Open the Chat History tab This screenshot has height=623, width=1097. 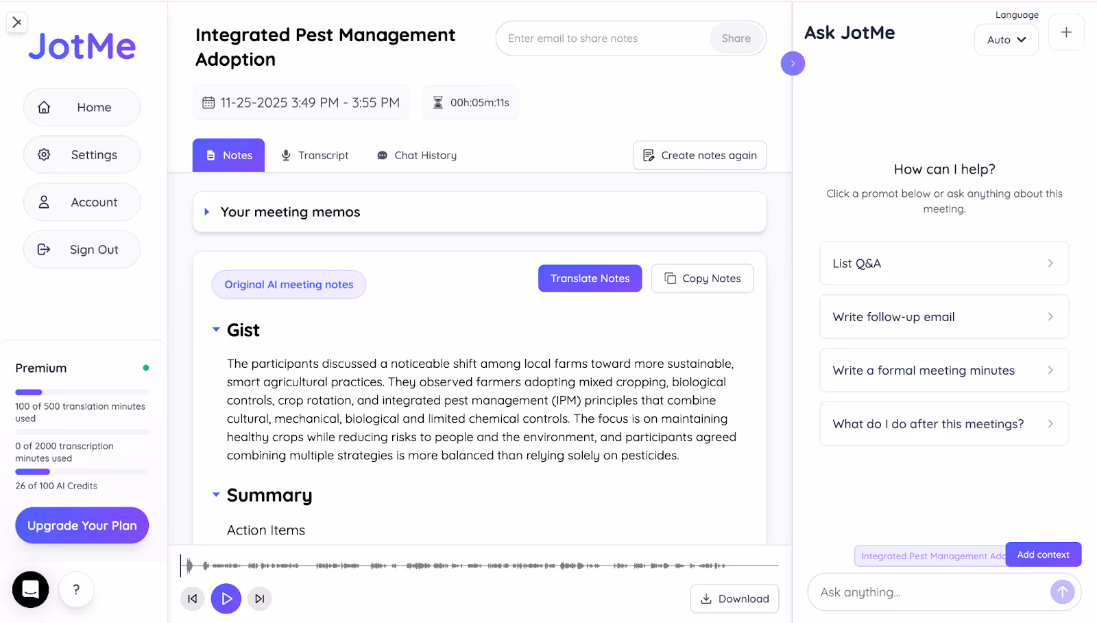(417, 155)
